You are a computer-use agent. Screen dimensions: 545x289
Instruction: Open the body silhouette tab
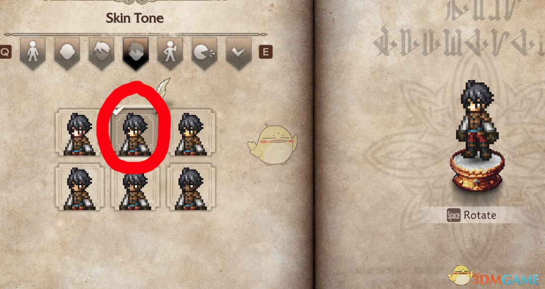[x=33, y=53]
